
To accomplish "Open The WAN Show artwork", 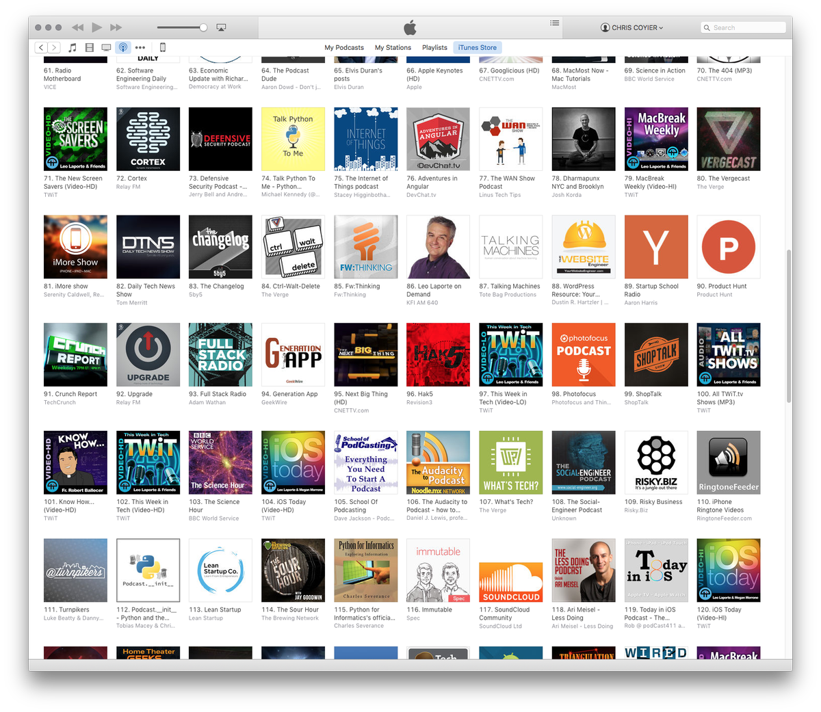I will pyautogui.click(x=510, y=139).
